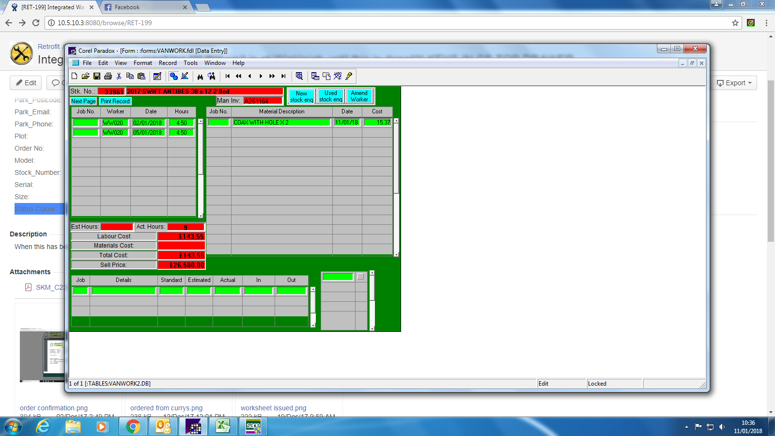Click the overlapping windows toolbar icon

pyautogui.click(x=326, y=76)
